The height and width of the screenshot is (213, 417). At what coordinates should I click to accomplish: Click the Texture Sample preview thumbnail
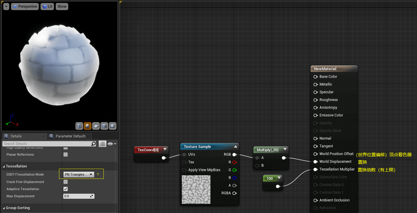196,190
